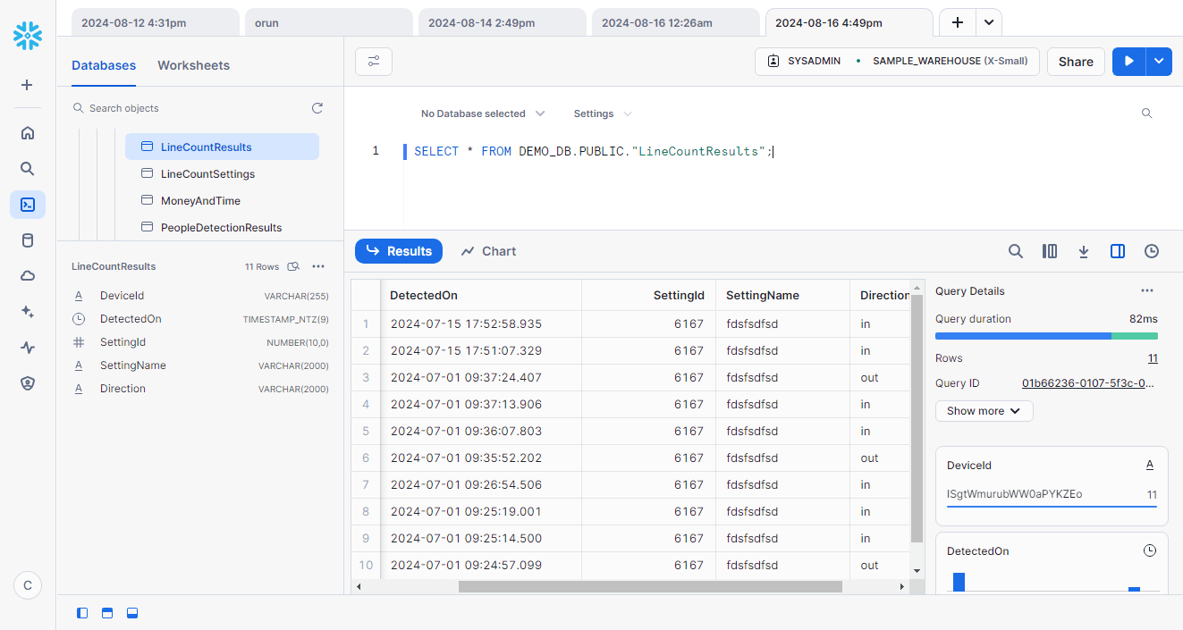Viewport: 1183px width, 630px height.
Task: Click the Query duration progress bar
Action: point(1045,336)
